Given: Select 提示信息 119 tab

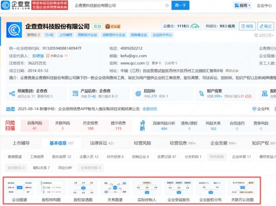Looking at the screenshot, I should (x=118, y=126).
